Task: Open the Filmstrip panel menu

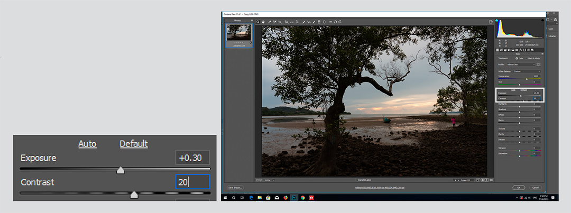Action: (252, 21)
